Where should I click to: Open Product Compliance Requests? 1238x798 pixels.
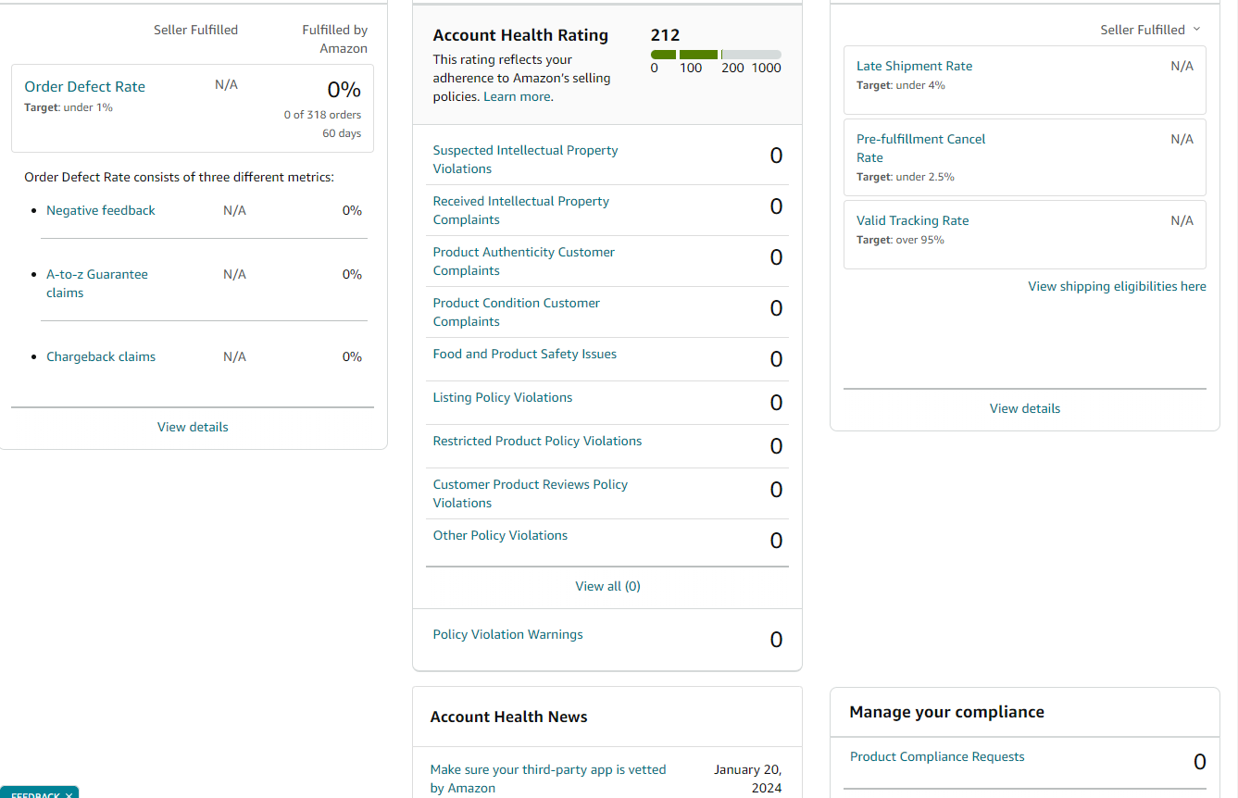click(x=937, y=756)
